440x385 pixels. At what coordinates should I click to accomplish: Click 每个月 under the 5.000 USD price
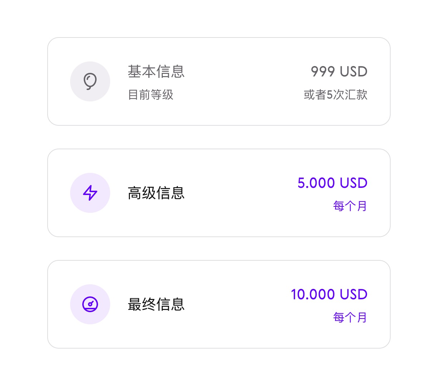[x=350, y=206]
